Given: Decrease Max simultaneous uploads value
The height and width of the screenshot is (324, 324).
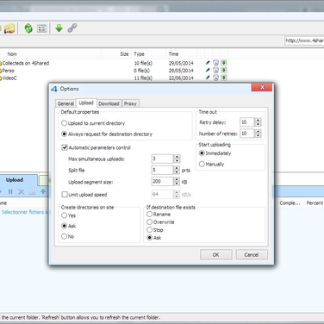Looking at the screenshot, I should pyautogui.click(x=177, y=160).
